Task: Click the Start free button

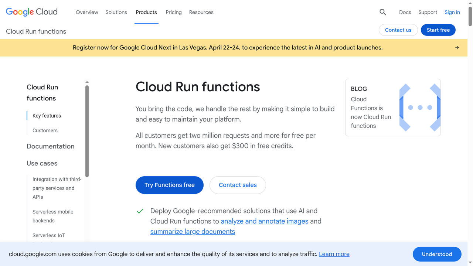Action: 438,30
